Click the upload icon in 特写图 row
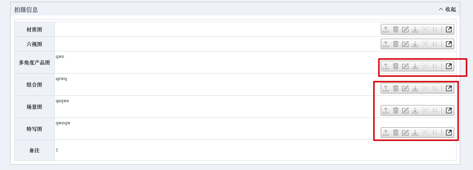The width and height of the screenshot is (473, 170). tap(386, 132)
